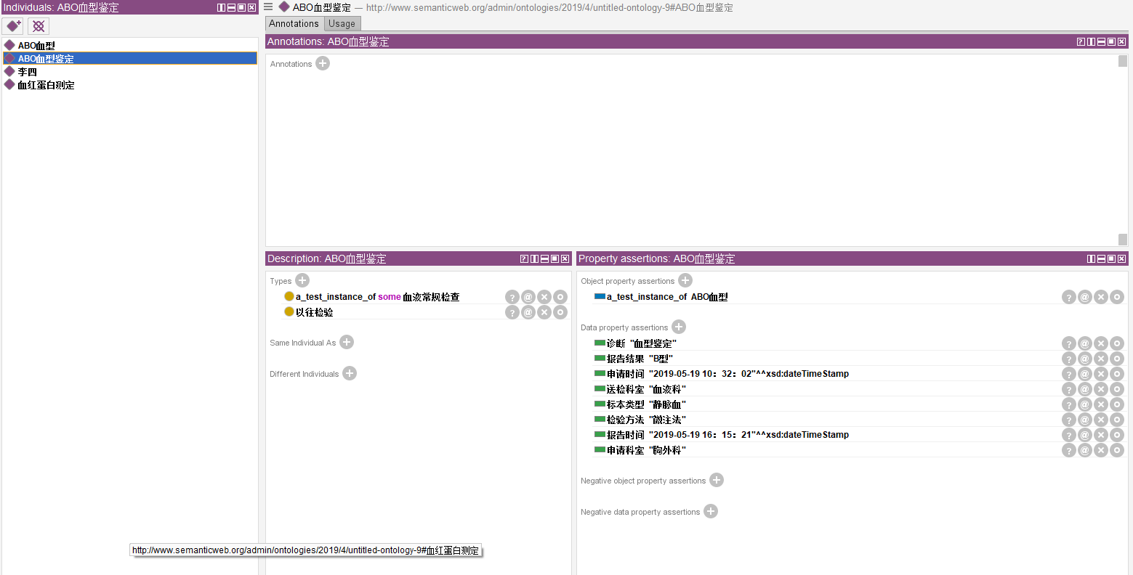Image resolution: width=1133 pixels, height=575 pixels.
Task: Delete the a_test_instance_of ABO血型 object assertion
Action: pos(1101,297)
